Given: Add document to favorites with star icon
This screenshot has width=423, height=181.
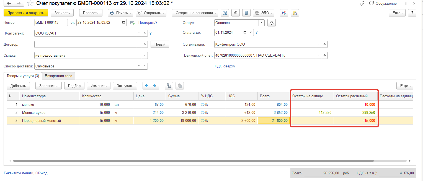Looking at the screenshot, I should click(x=30, y=4).
